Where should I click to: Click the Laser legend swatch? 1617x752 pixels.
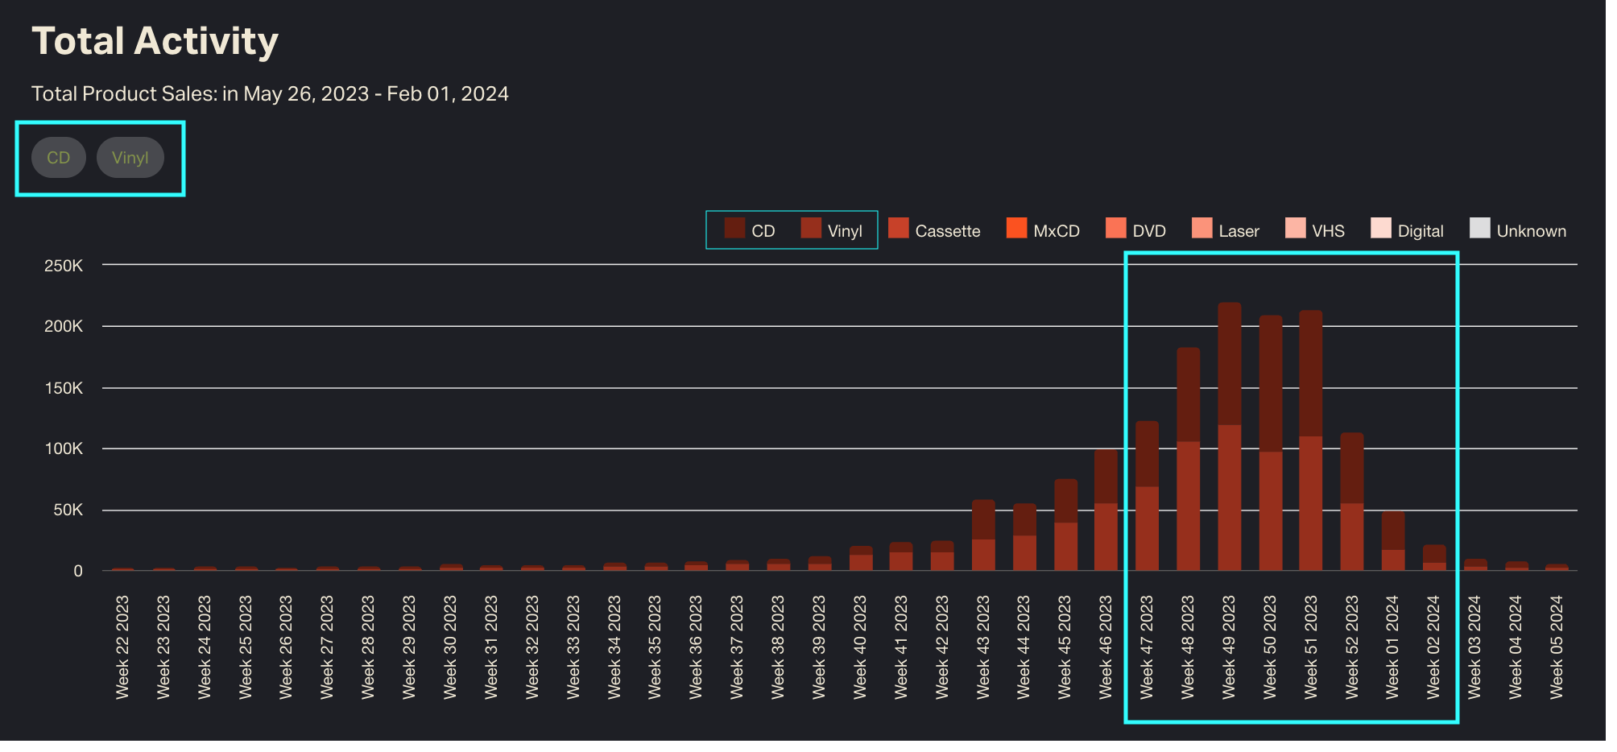click(x=1201, y=229)
